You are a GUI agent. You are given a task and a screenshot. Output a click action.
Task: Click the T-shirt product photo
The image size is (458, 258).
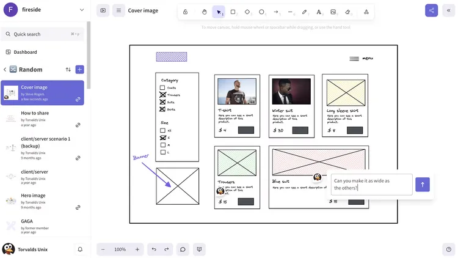[x=237, y=91]
